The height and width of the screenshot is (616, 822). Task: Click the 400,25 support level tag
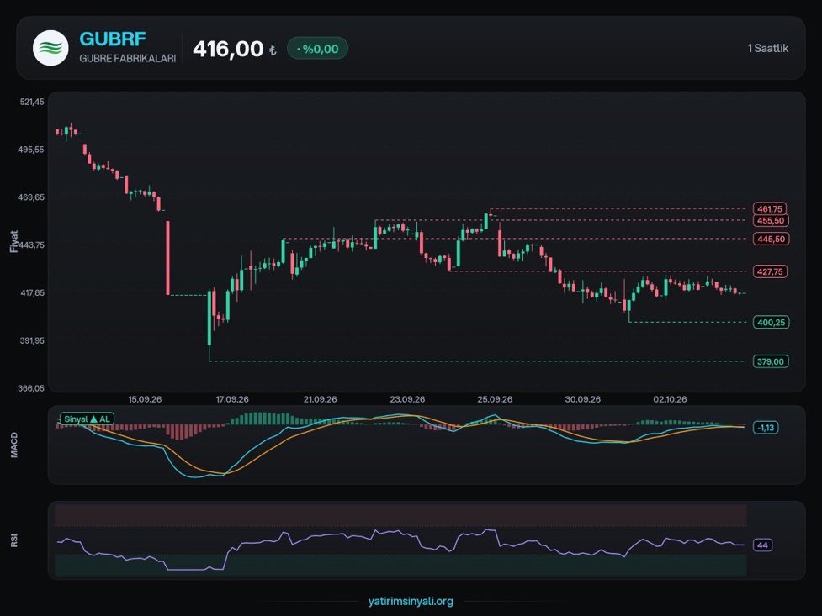click(x=772, y=322)
